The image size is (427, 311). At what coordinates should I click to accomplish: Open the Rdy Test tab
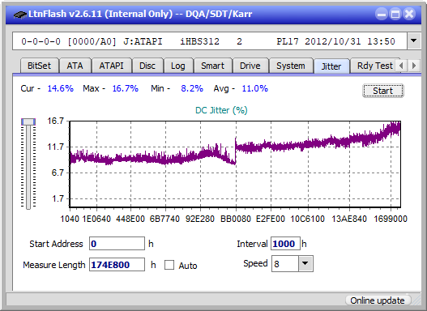(x=374, y=66)
